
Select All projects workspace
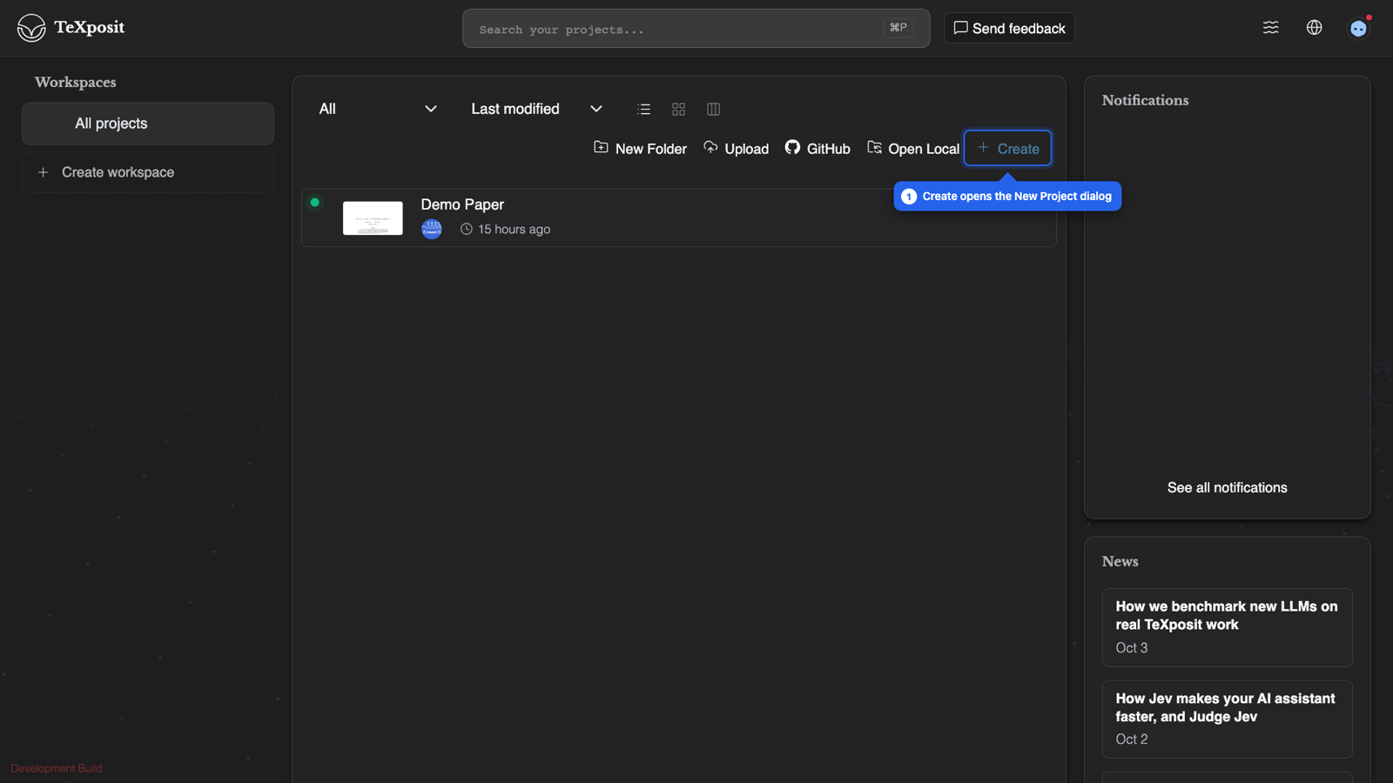[148, 124]
